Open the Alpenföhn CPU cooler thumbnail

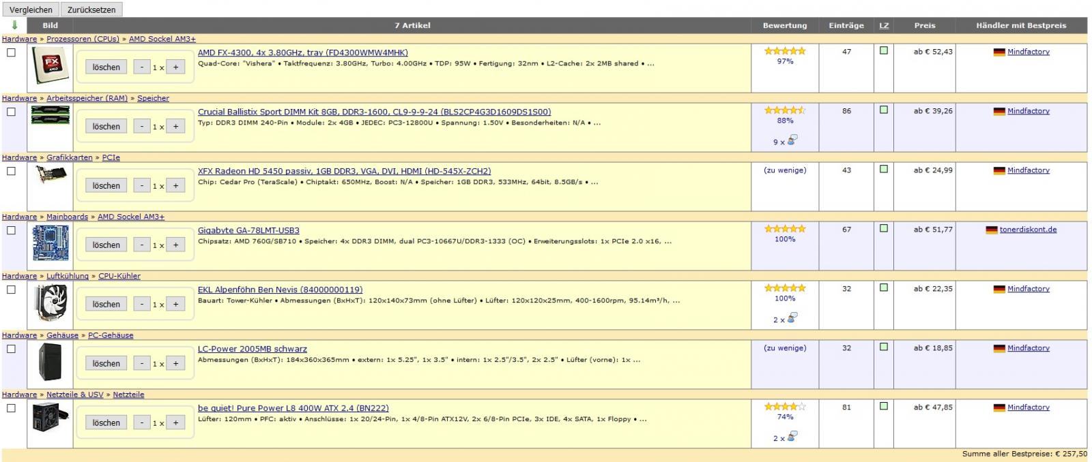click(x=51, y=303)
